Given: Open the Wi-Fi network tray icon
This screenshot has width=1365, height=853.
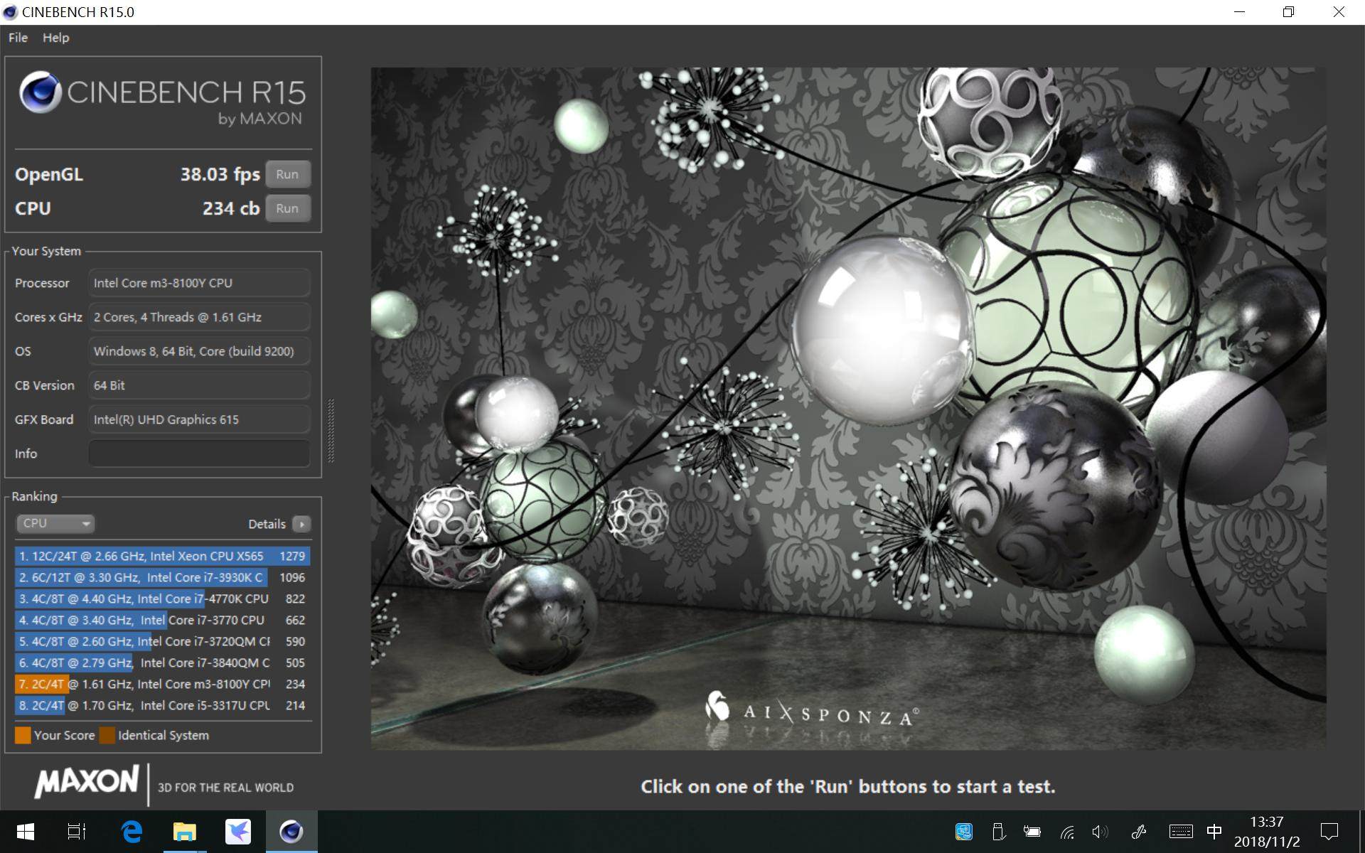Looking at the screenshot, I should click(x=1067, y=832).
